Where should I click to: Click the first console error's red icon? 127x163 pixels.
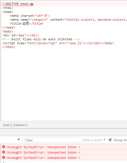pos(4,147)
